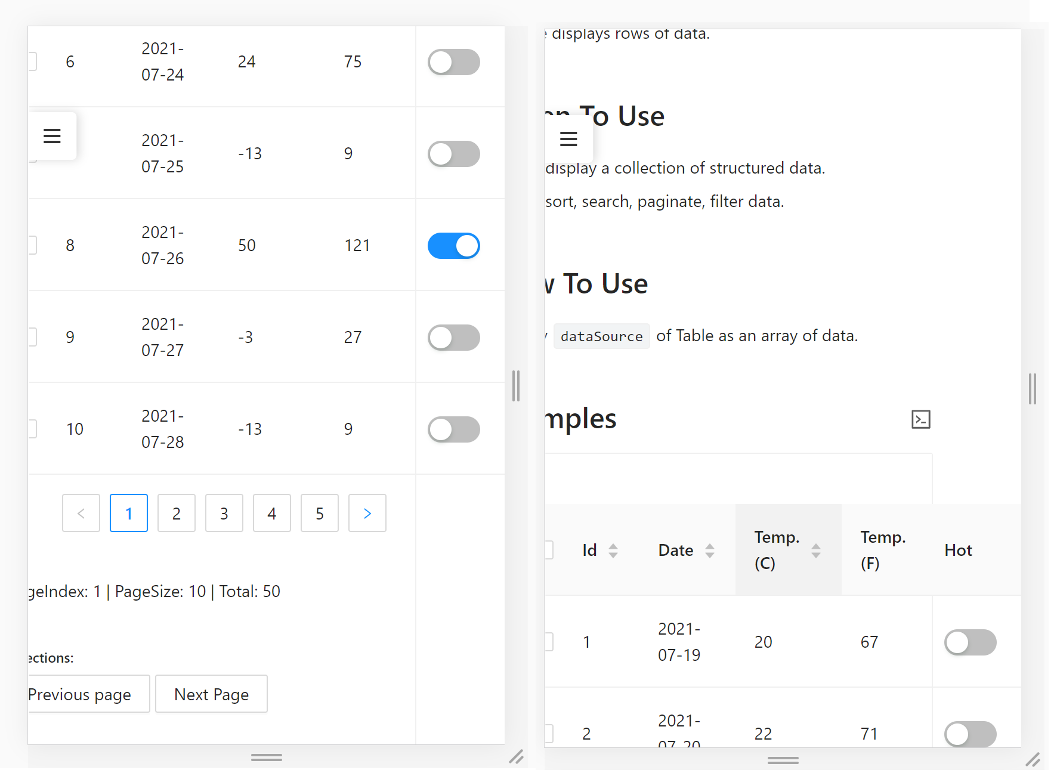Sort by the Temp. (C) column arrows
This screenshot has height=773, width=1057.
(816, 551)
